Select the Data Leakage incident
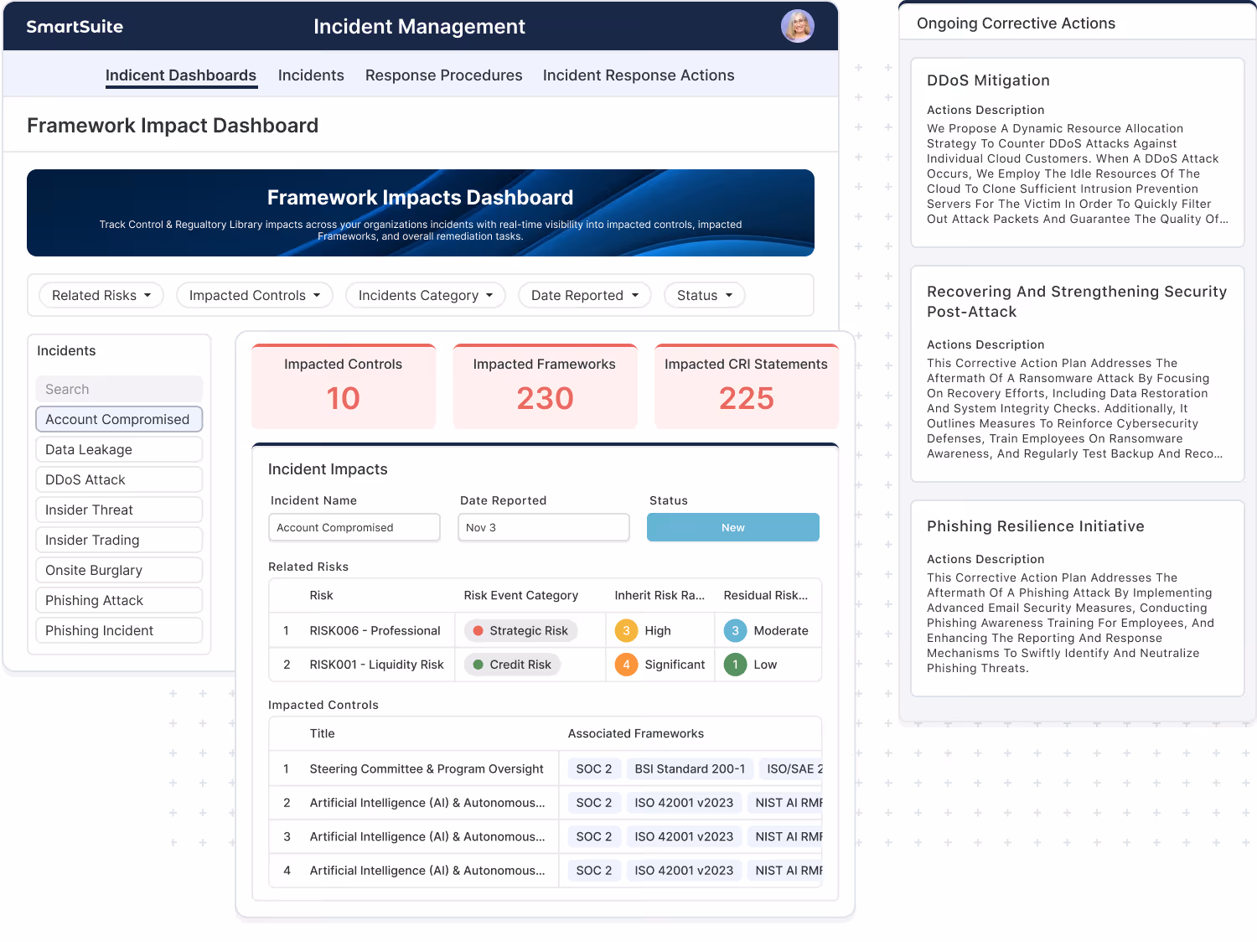The image size is (1257, 942). 119,449
